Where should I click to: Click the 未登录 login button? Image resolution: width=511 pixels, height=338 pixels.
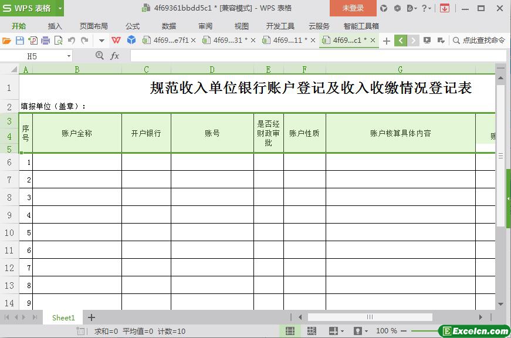click(353, 8)
